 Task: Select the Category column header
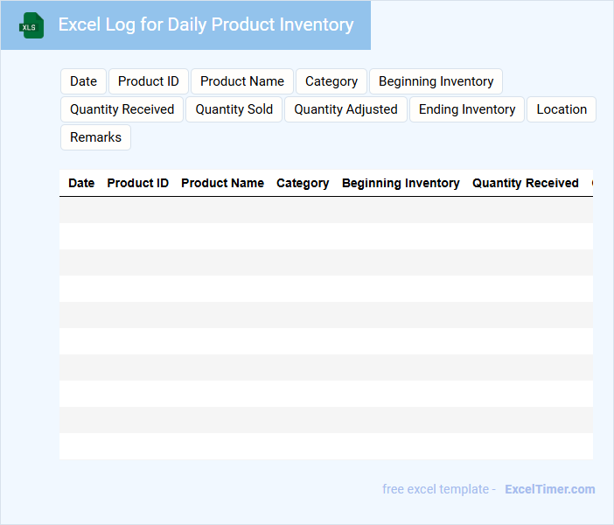303,183
